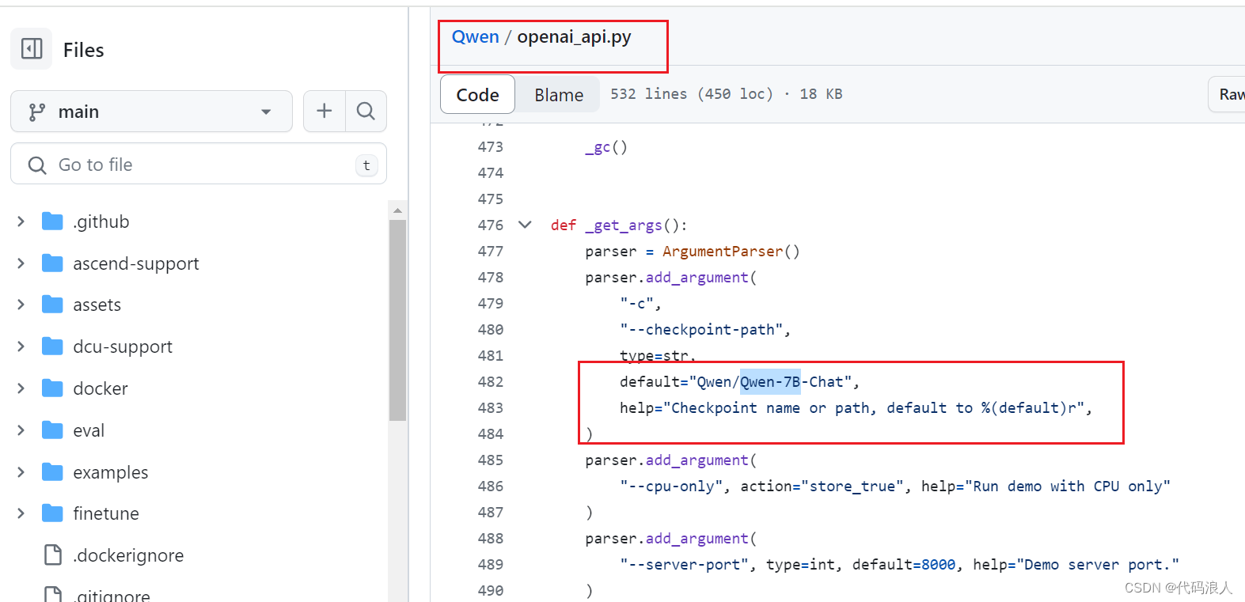Expand the .github folder chevron
This screenshot has width=1245, height=602.
21,221
